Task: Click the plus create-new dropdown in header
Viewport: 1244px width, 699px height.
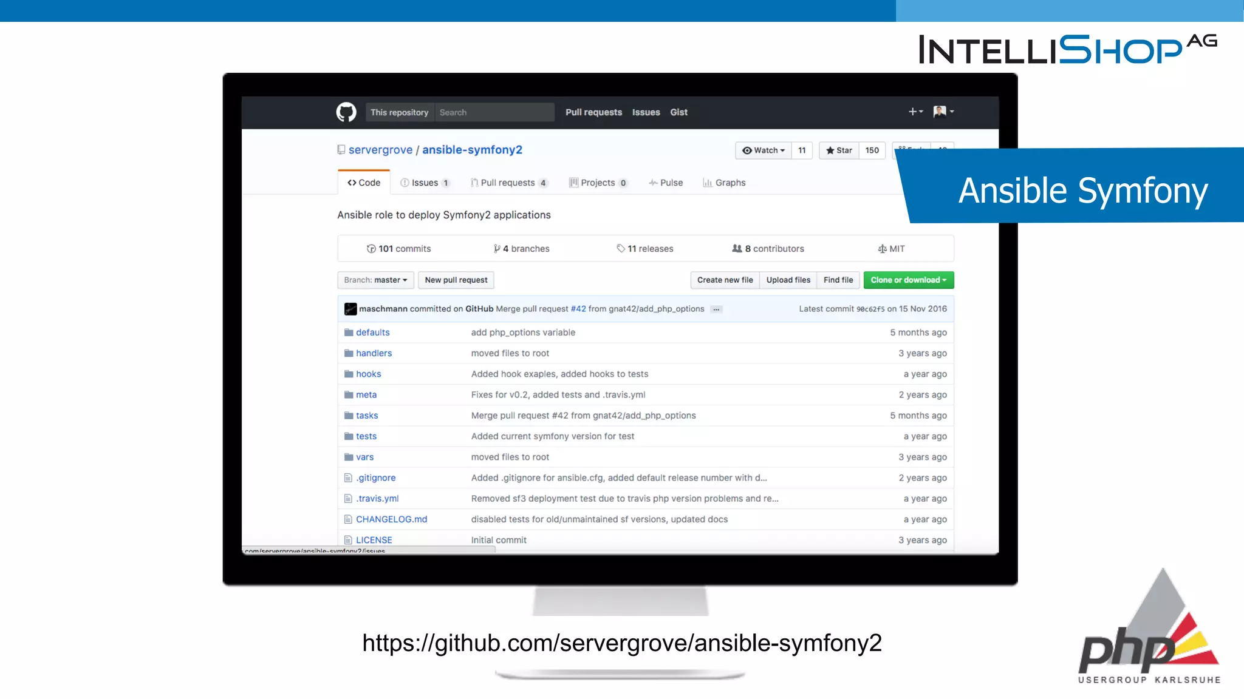Action: [x=915, y=112]
